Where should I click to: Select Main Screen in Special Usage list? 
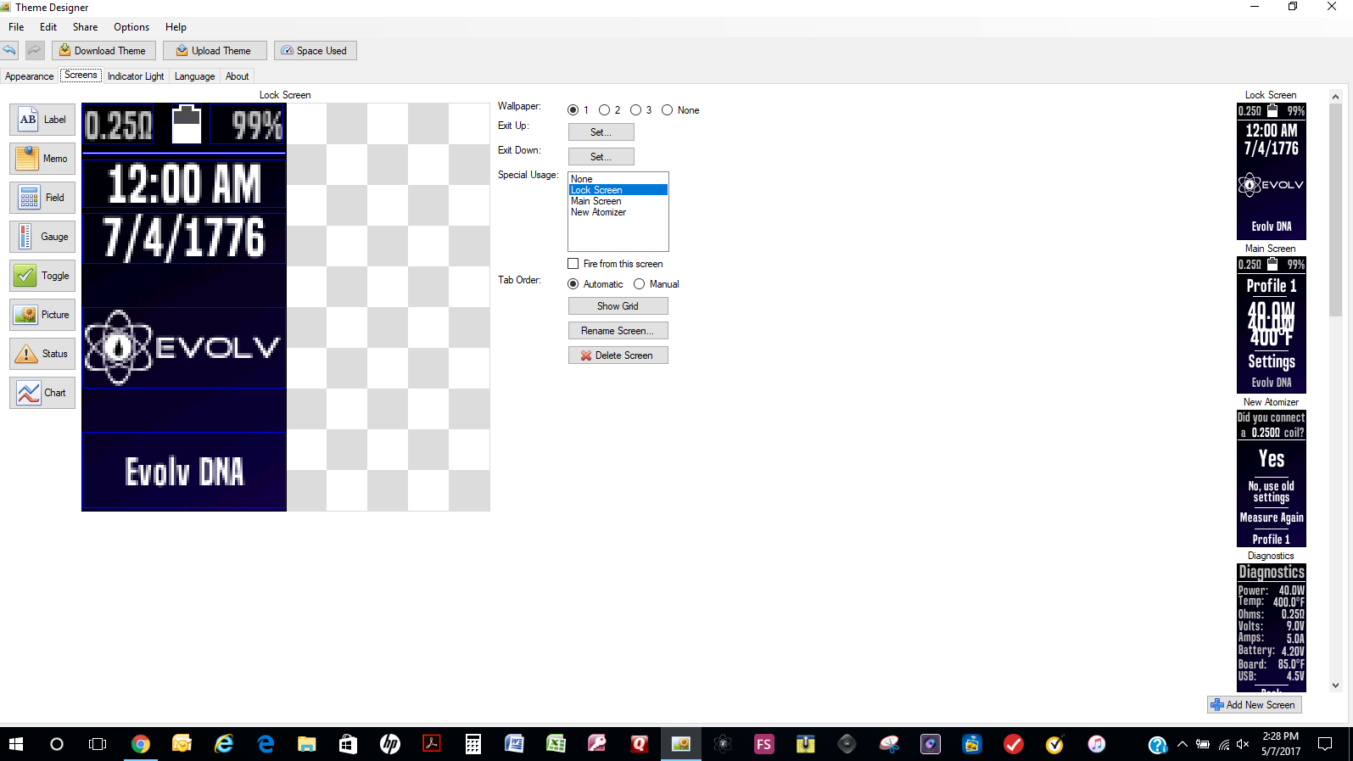(596, 201)
